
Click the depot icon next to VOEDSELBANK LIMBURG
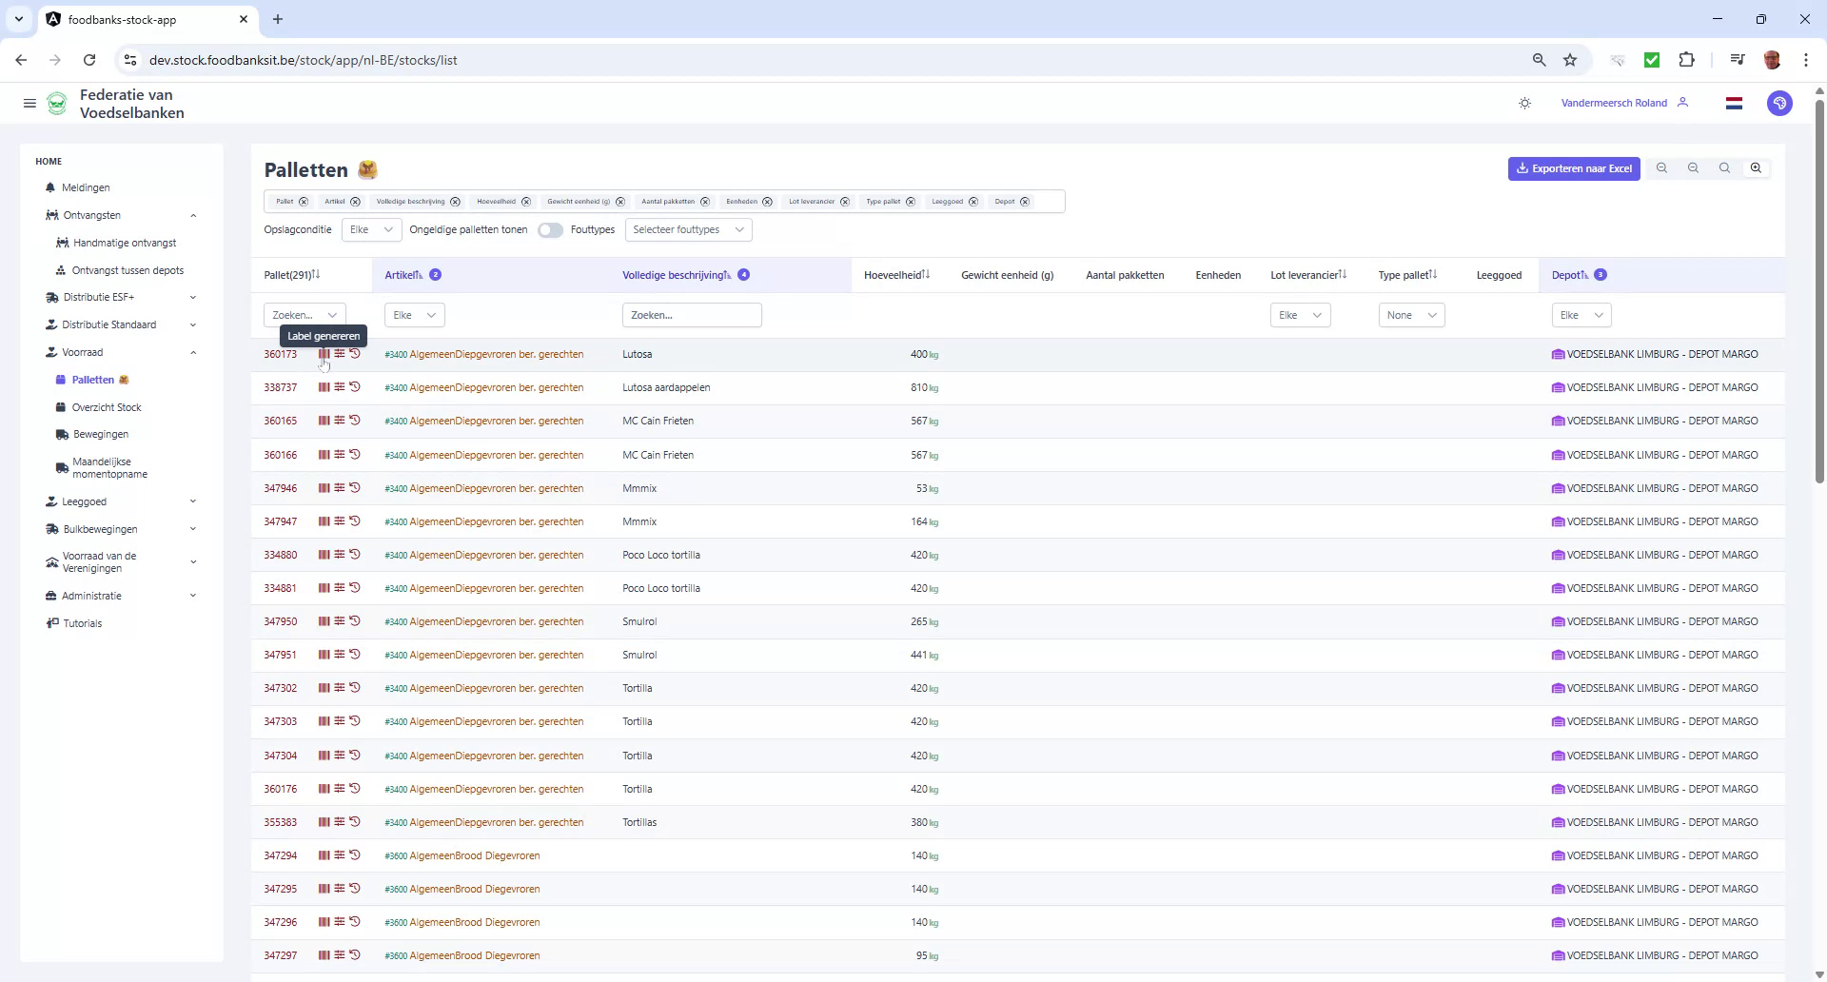coord(1558,354)
